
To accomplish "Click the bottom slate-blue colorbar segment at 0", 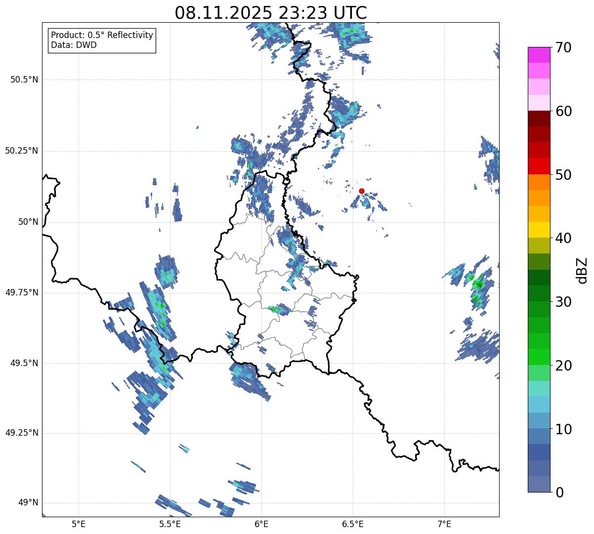I will click(539, 484).
